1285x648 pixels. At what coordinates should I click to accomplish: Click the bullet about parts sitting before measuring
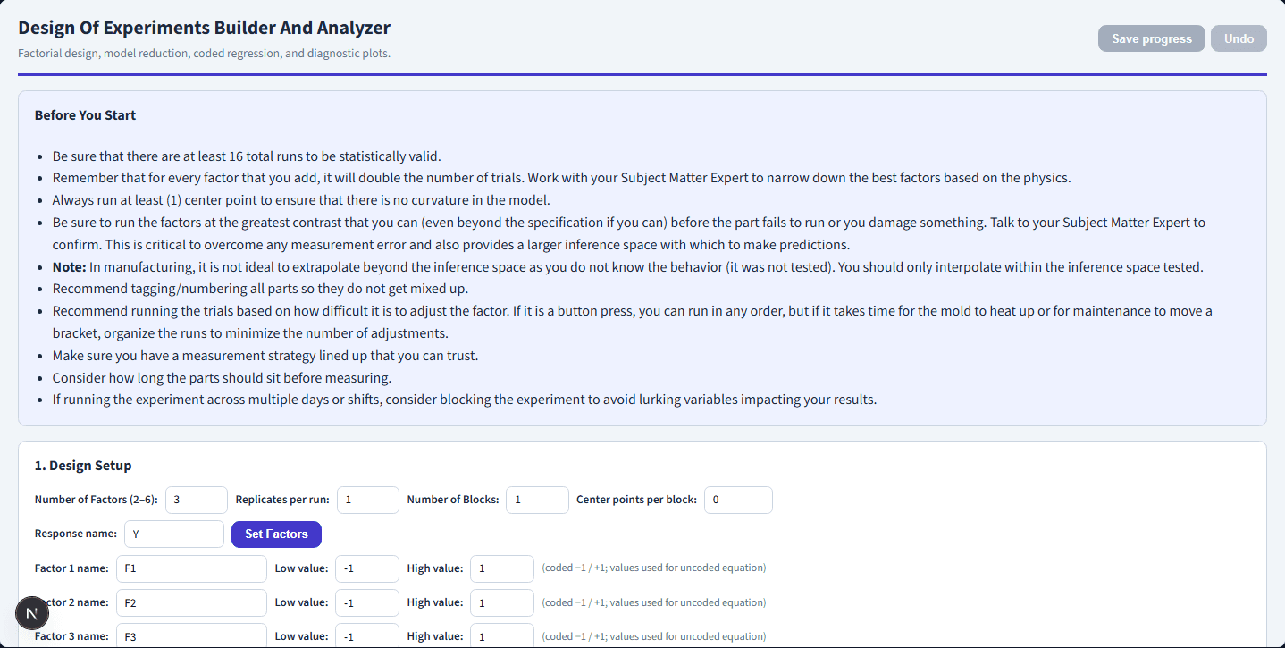point(222,377)
